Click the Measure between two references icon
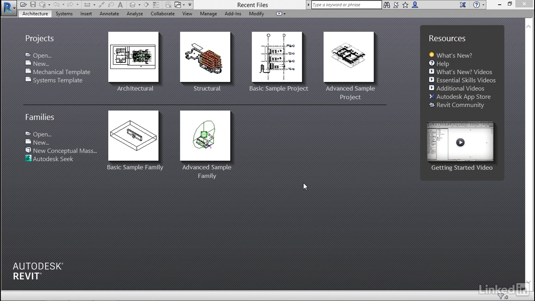535x301 pixels. [x=87, y=5]
